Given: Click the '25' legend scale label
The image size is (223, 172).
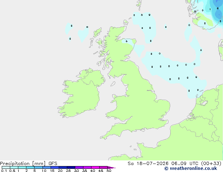Looking at the screenshot, I should (x=68, y=171).
